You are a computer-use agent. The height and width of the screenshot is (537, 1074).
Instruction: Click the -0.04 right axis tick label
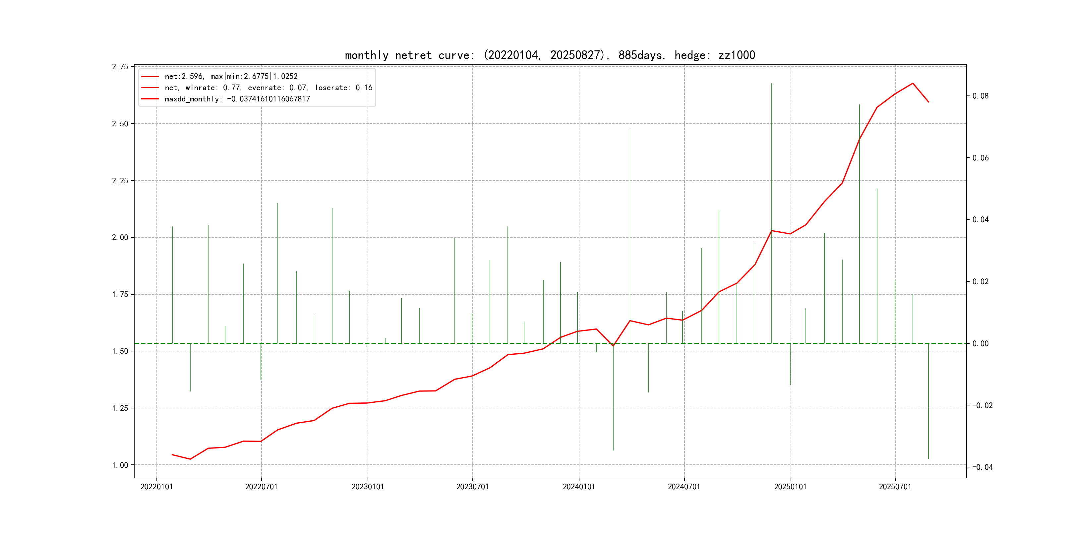click(982, 467)
